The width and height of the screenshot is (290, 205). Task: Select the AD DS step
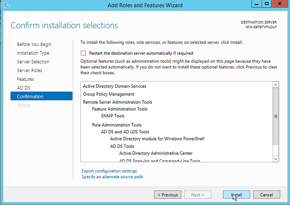[x=24, y=88]
